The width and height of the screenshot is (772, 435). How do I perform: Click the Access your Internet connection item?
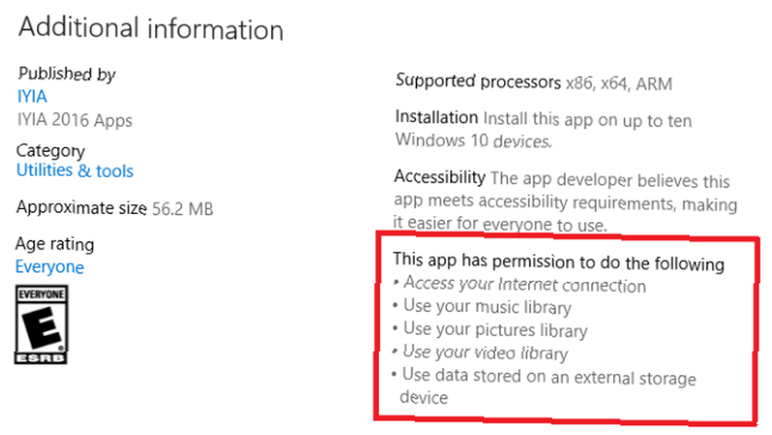520,284
